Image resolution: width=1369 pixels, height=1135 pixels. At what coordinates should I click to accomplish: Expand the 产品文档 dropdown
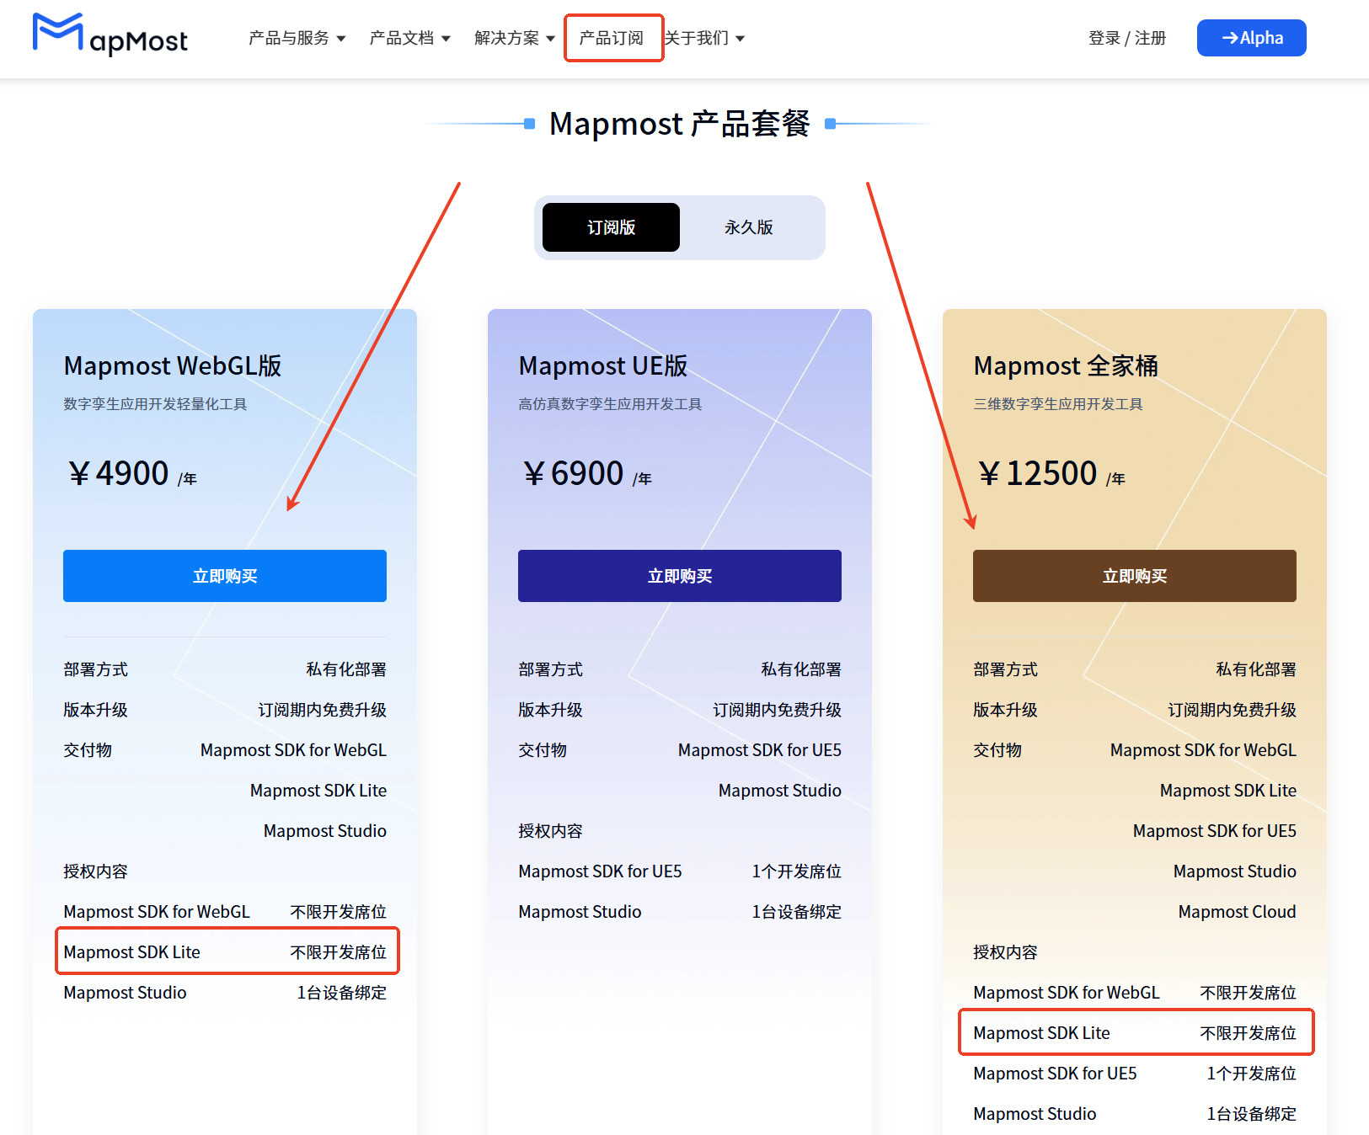click(x=410, y=38)
